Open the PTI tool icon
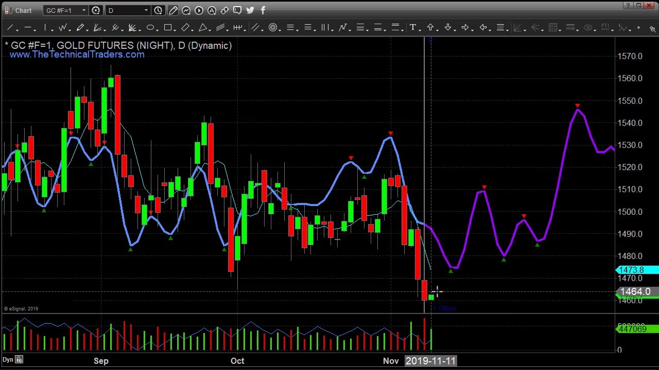 tap(605, 28)
